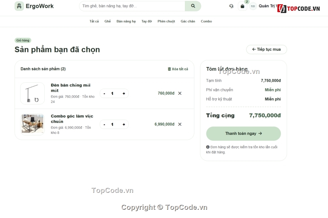Remove Combo góc làm việc with X
Image resolution: width=328 pixels, height=218 pixels.
[180, 124]
